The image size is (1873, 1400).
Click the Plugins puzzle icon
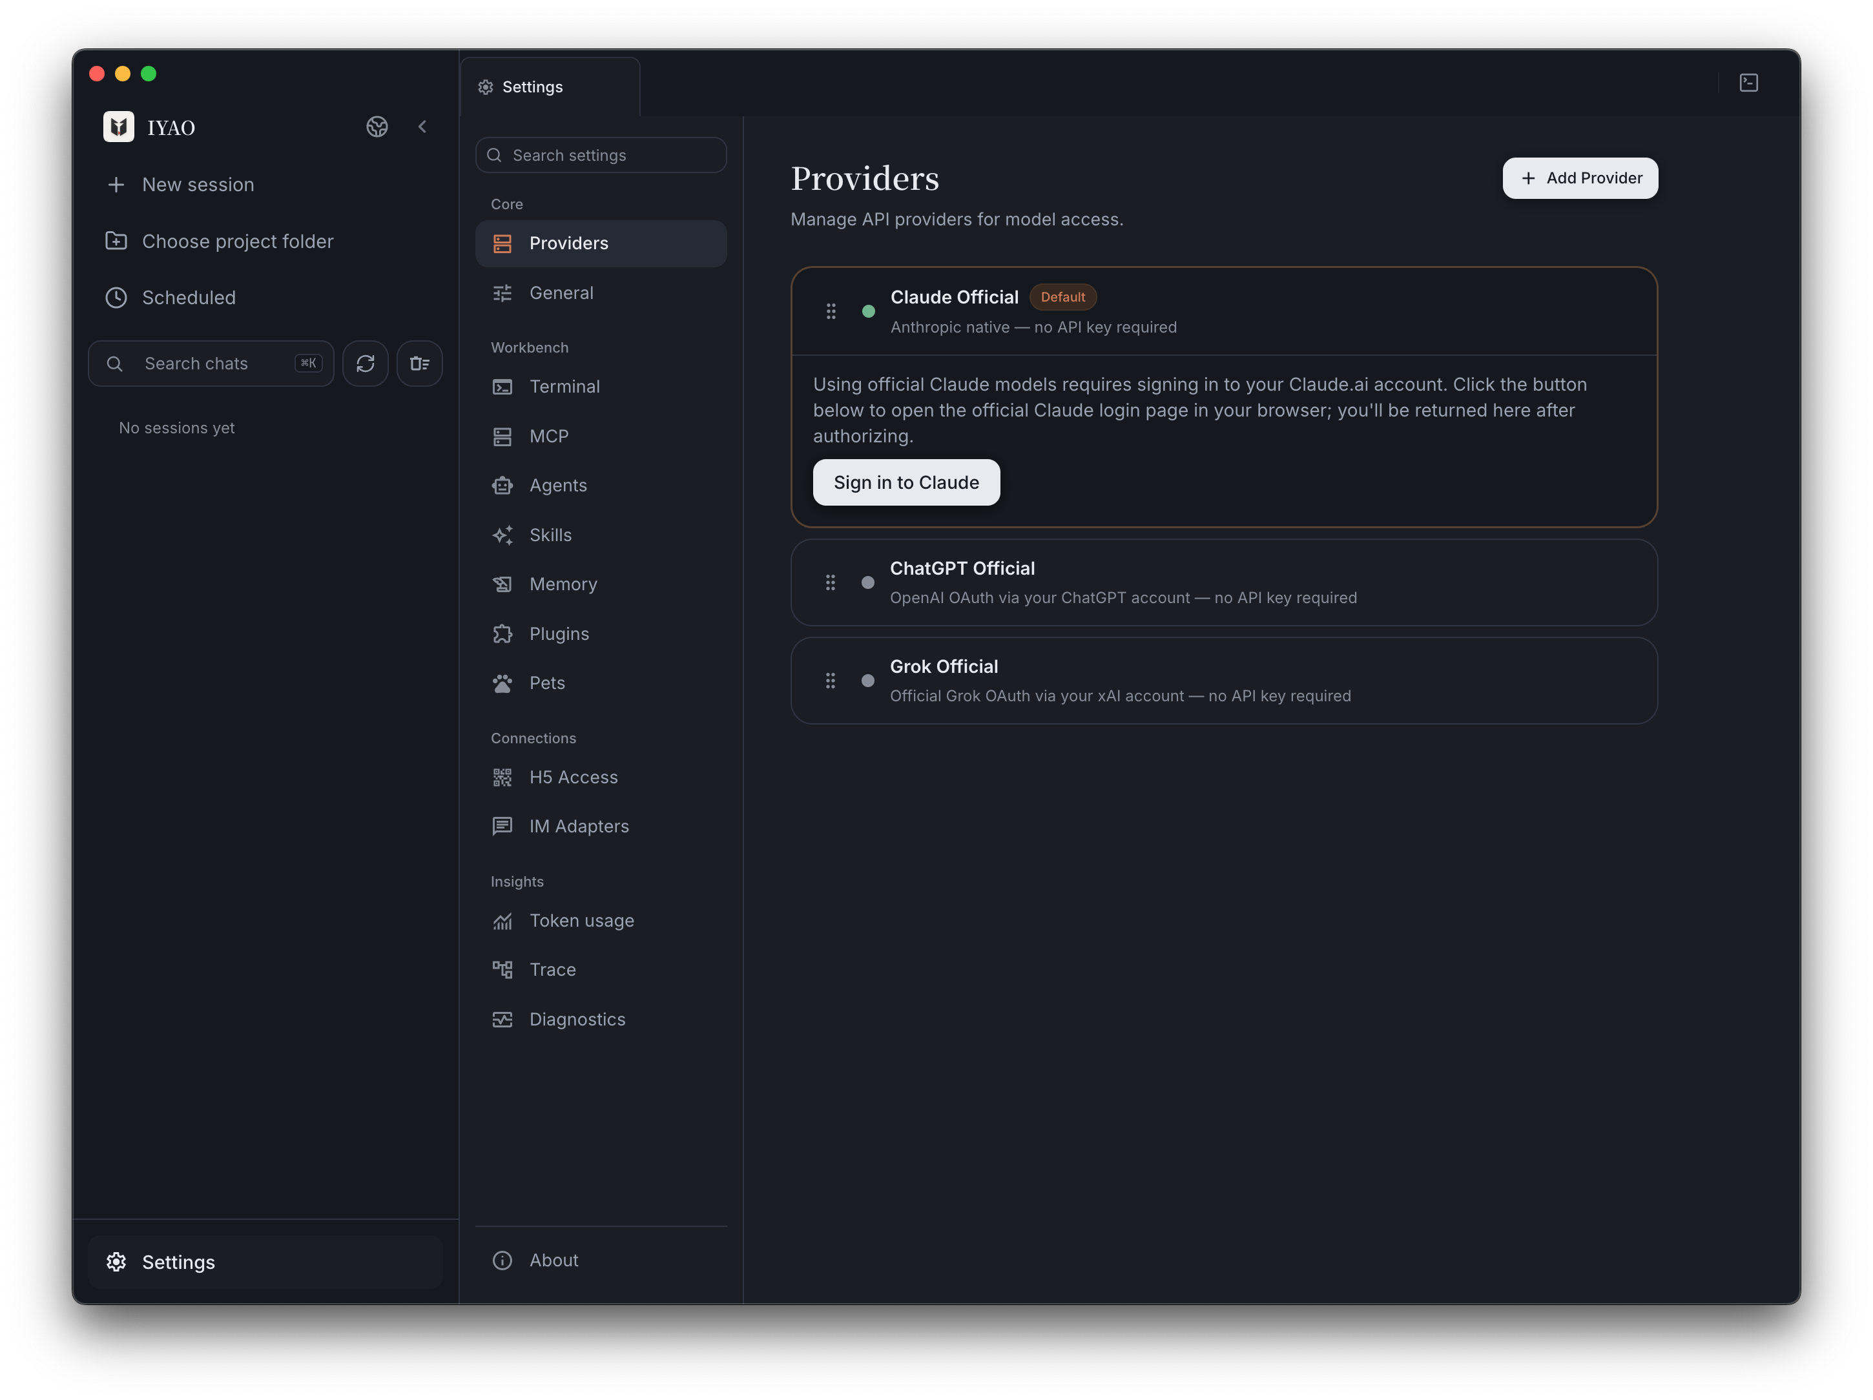pos(503,634)
